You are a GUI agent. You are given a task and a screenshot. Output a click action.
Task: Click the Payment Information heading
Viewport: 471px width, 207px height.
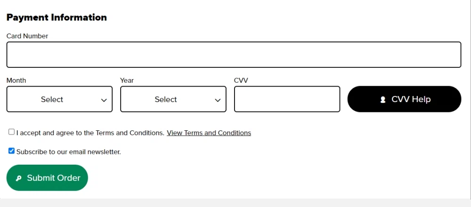tap(57, 17)
